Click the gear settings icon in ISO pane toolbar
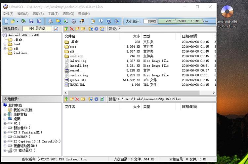This screenshot has width=248, height=164. click(96, 29)
